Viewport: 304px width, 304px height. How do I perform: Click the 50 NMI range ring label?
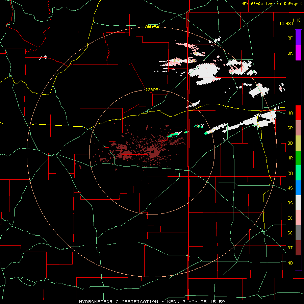(x=152, y=89)
